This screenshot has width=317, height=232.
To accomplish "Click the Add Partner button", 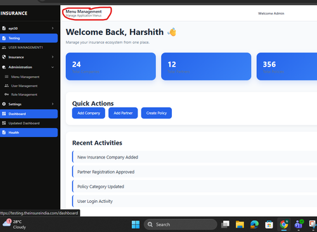I will tap(123, 113).
